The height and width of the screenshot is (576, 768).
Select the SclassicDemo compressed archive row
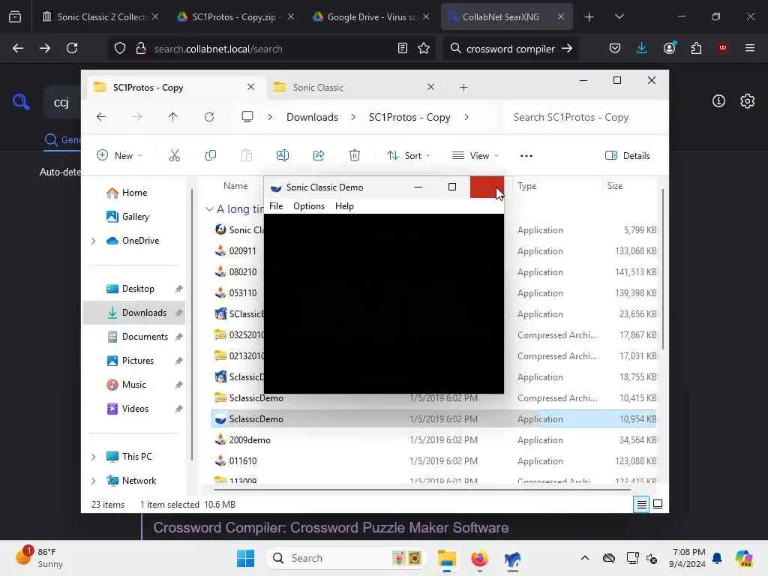(434, 397)
